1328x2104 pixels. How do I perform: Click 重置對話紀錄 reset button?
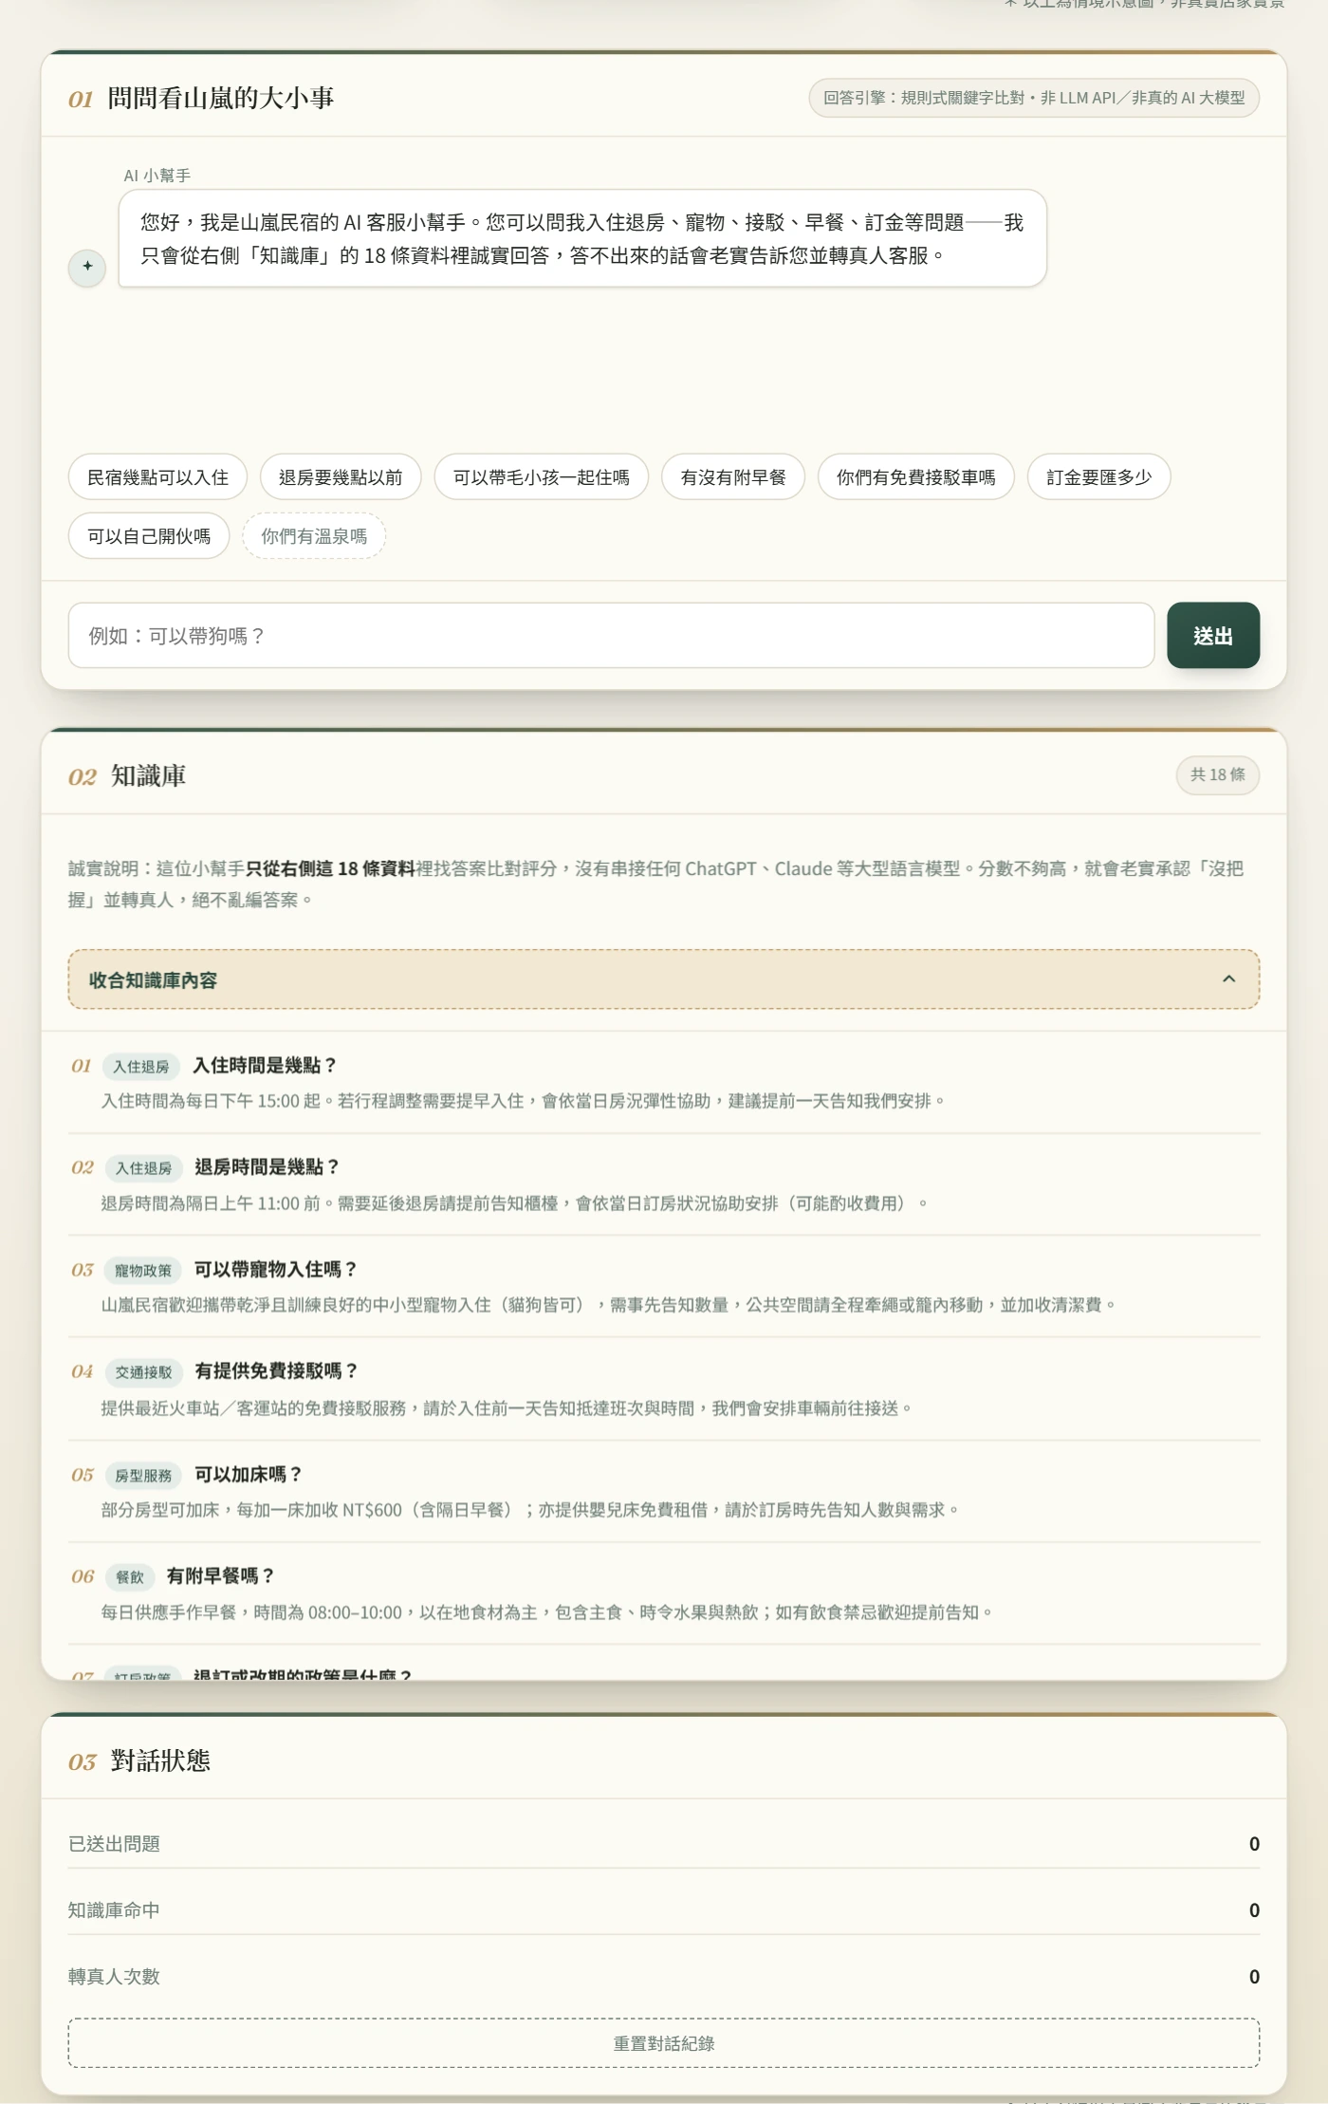(663, 2042)
